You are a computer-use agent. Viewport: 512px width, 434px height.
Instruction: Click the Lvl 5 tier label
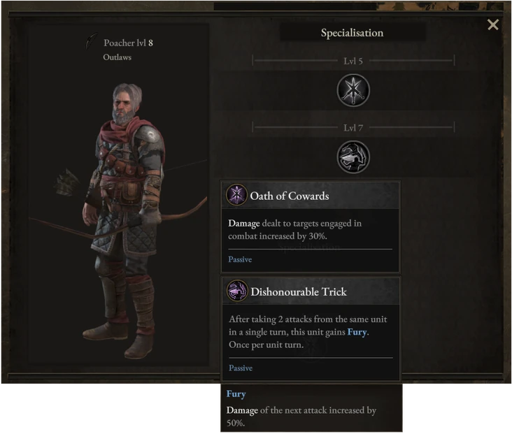[x=353, y=61]
